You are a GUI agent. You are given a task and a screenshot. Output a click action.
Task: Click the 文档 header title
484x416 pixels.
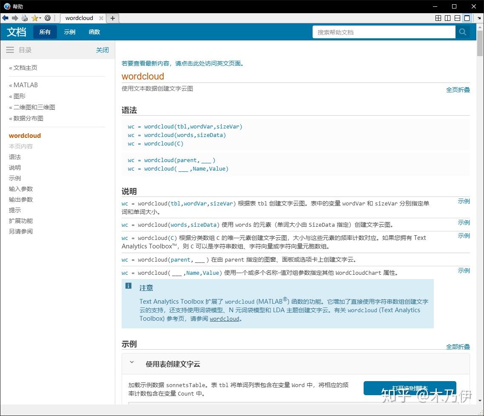click(x=17, y=32)
